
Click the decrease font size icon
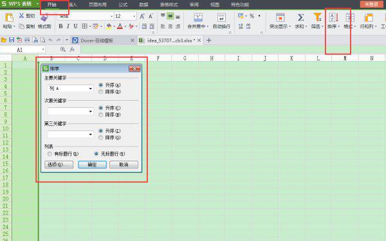coord(151,16)
